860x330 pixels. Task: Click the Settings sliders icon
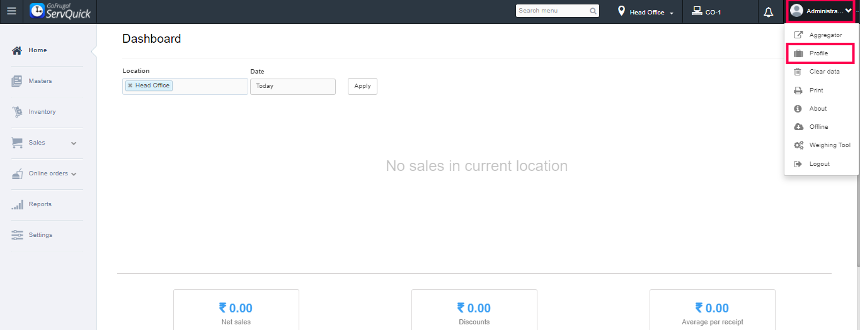point(17,235)
